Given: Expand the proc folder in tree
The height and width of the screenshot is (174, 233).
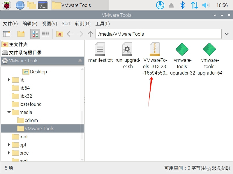Looking at the screenshot, I should click(x=9, y=153).
